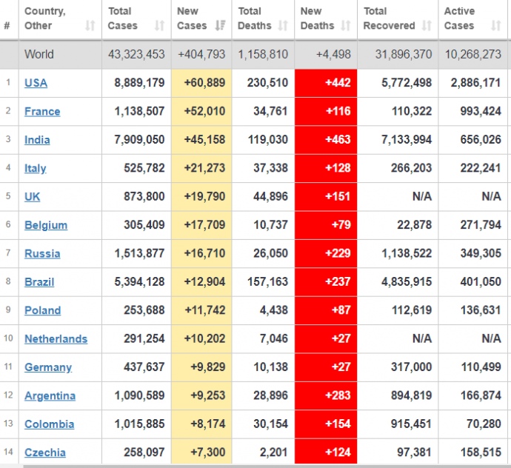This screenshot has width=511, height=468.
Task: Sort table by Total Deaths icon
Action: click(283, 26)
